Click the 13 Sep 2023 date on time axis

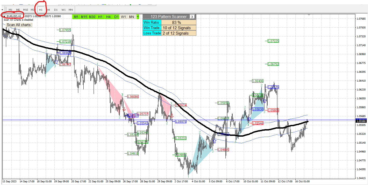[x=10, y=182]
